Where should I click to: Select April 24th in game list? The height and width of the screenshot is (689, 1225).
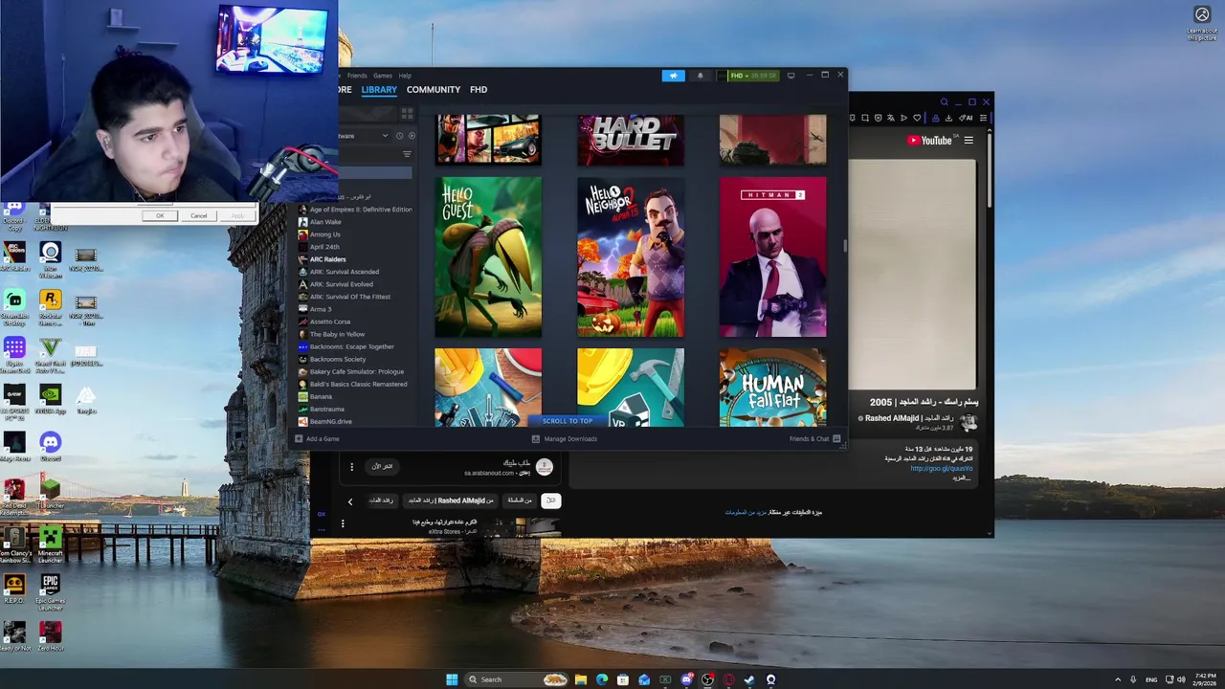coord(319,247)
